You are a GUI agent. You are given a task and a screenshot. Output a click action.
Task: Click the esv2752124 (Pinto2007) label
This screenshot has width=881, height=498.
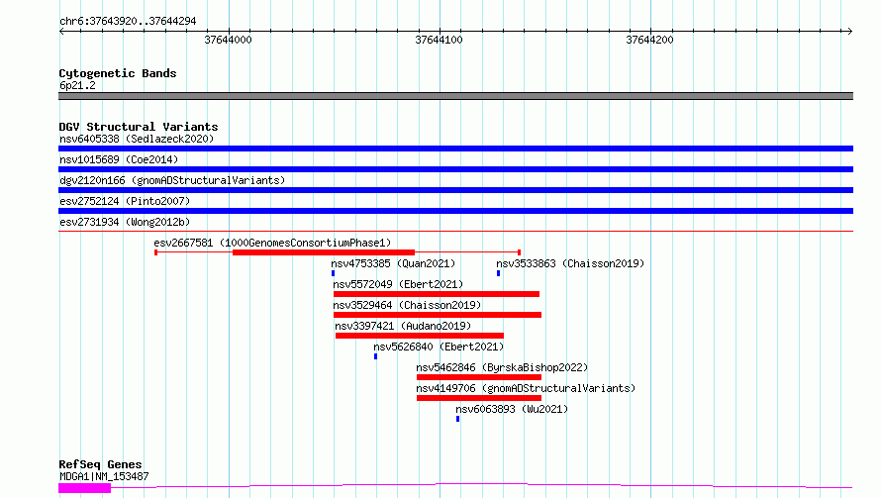coord(125,201)
